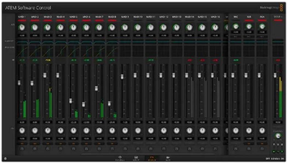Solo MADI 4 with its headphone icon
287x163 pixels.
tap(61, 149)
